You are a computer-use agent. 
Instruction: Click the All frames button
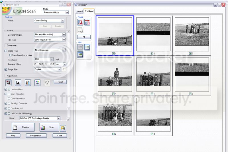[x=84, y=37]
